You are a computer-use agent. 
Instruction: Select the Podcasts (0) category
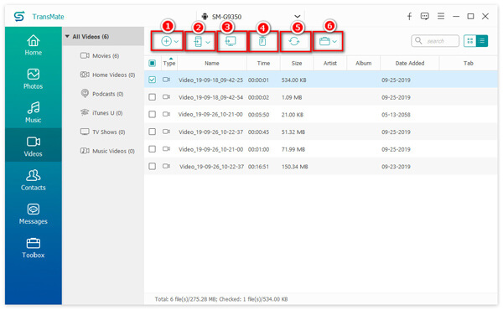[101, 94]
